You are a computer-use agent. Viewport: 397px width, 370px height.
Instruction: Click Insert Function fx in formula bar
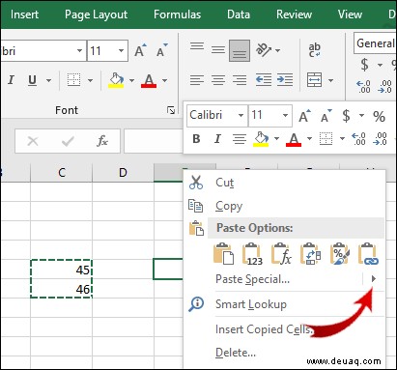click(102, 141)
